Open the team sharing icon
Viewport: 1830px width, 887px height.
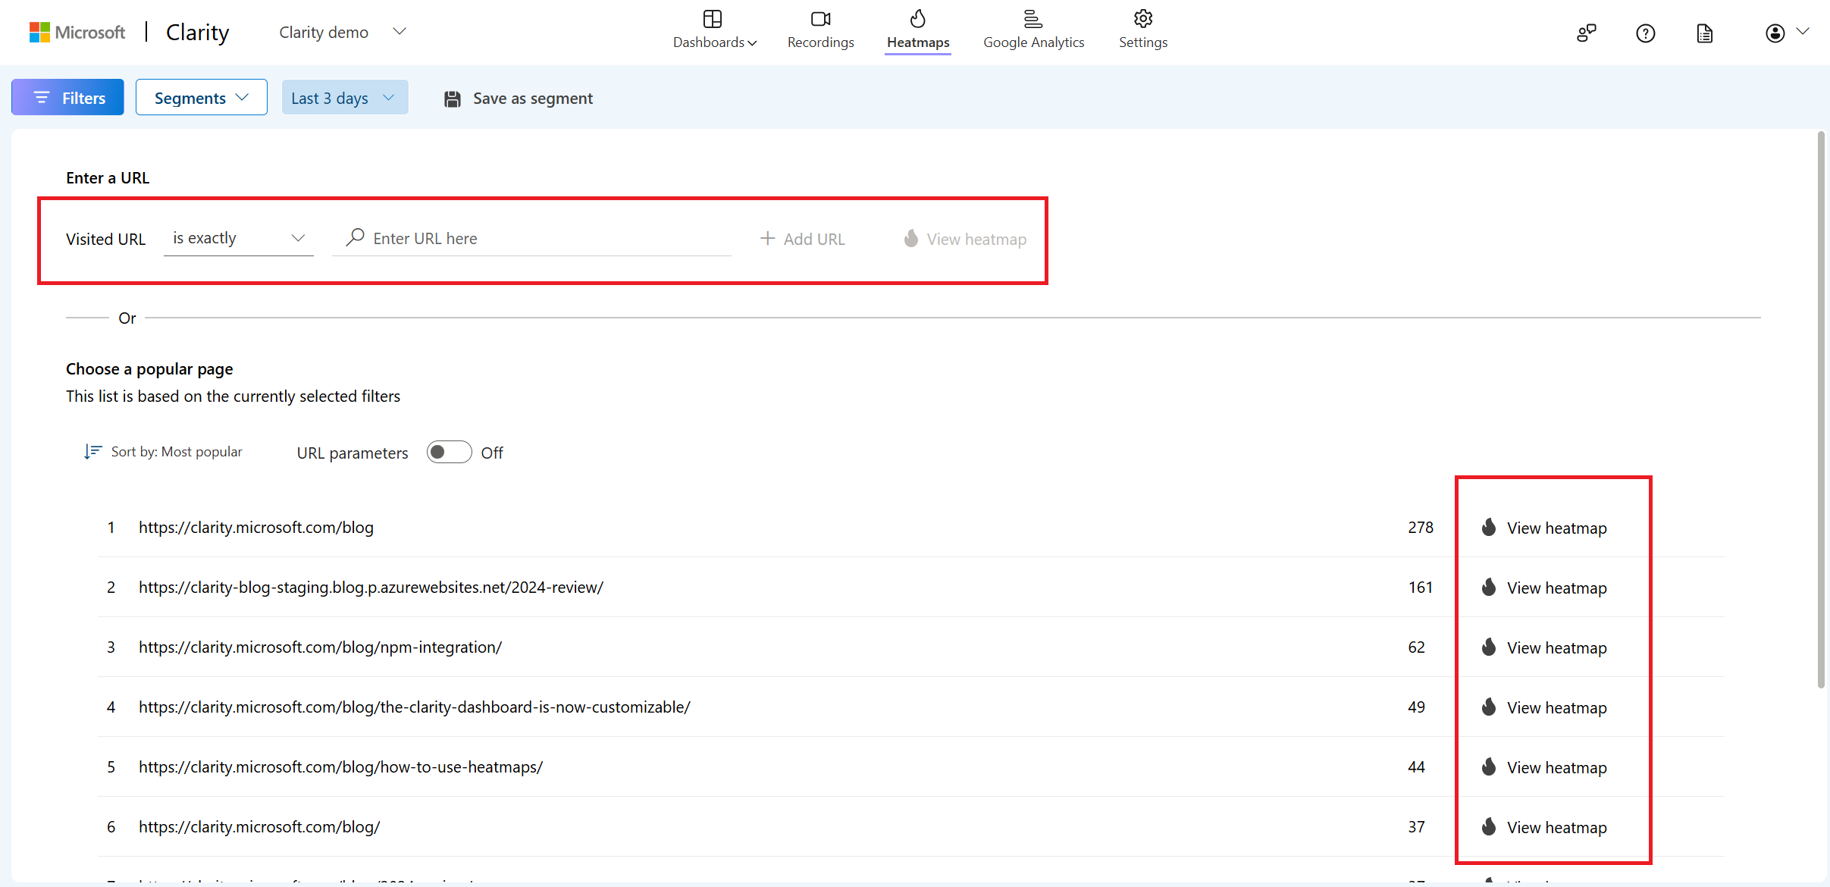[1586, 33]
